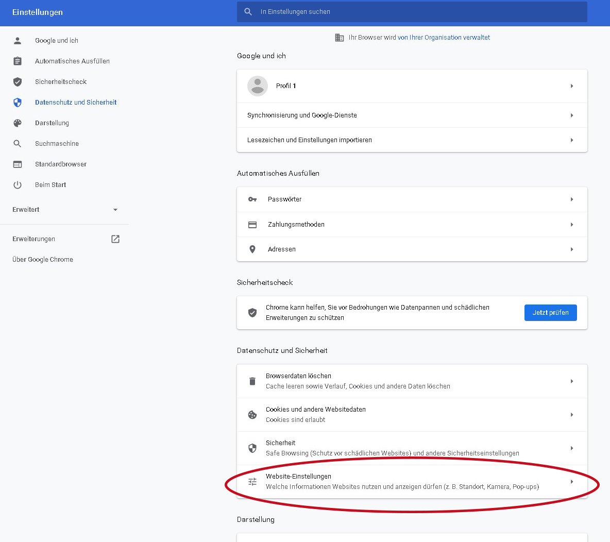Screen dimensions: 610x542
Task: Click the shield check icon for Sicherheitscheck
Action: (x=18, y=82)
